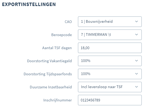This screenshot has width=144, height=109.
Task: Open the 'Incl levensloop naar TSF' dropdown
Action: click(x=110, y=87)
